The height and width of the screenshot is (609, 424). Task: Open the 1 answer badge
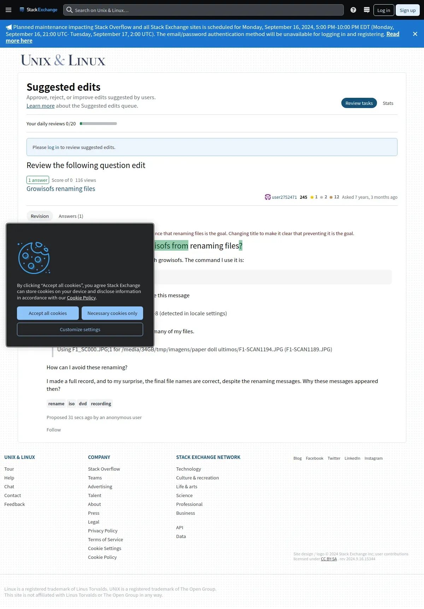tap(38, 180)
